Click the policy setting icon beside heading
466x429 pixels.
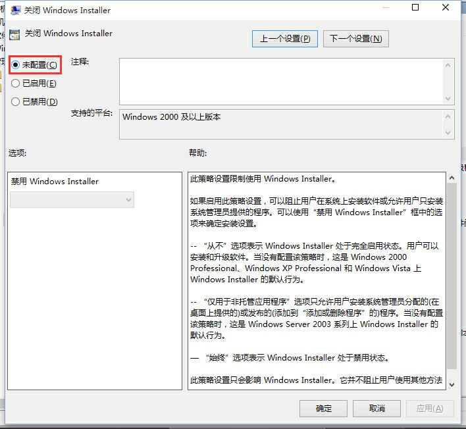coord(14,34)
